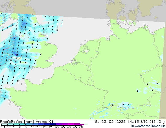
Task: Click the '45' legend scale label
Action: [75, 127]
